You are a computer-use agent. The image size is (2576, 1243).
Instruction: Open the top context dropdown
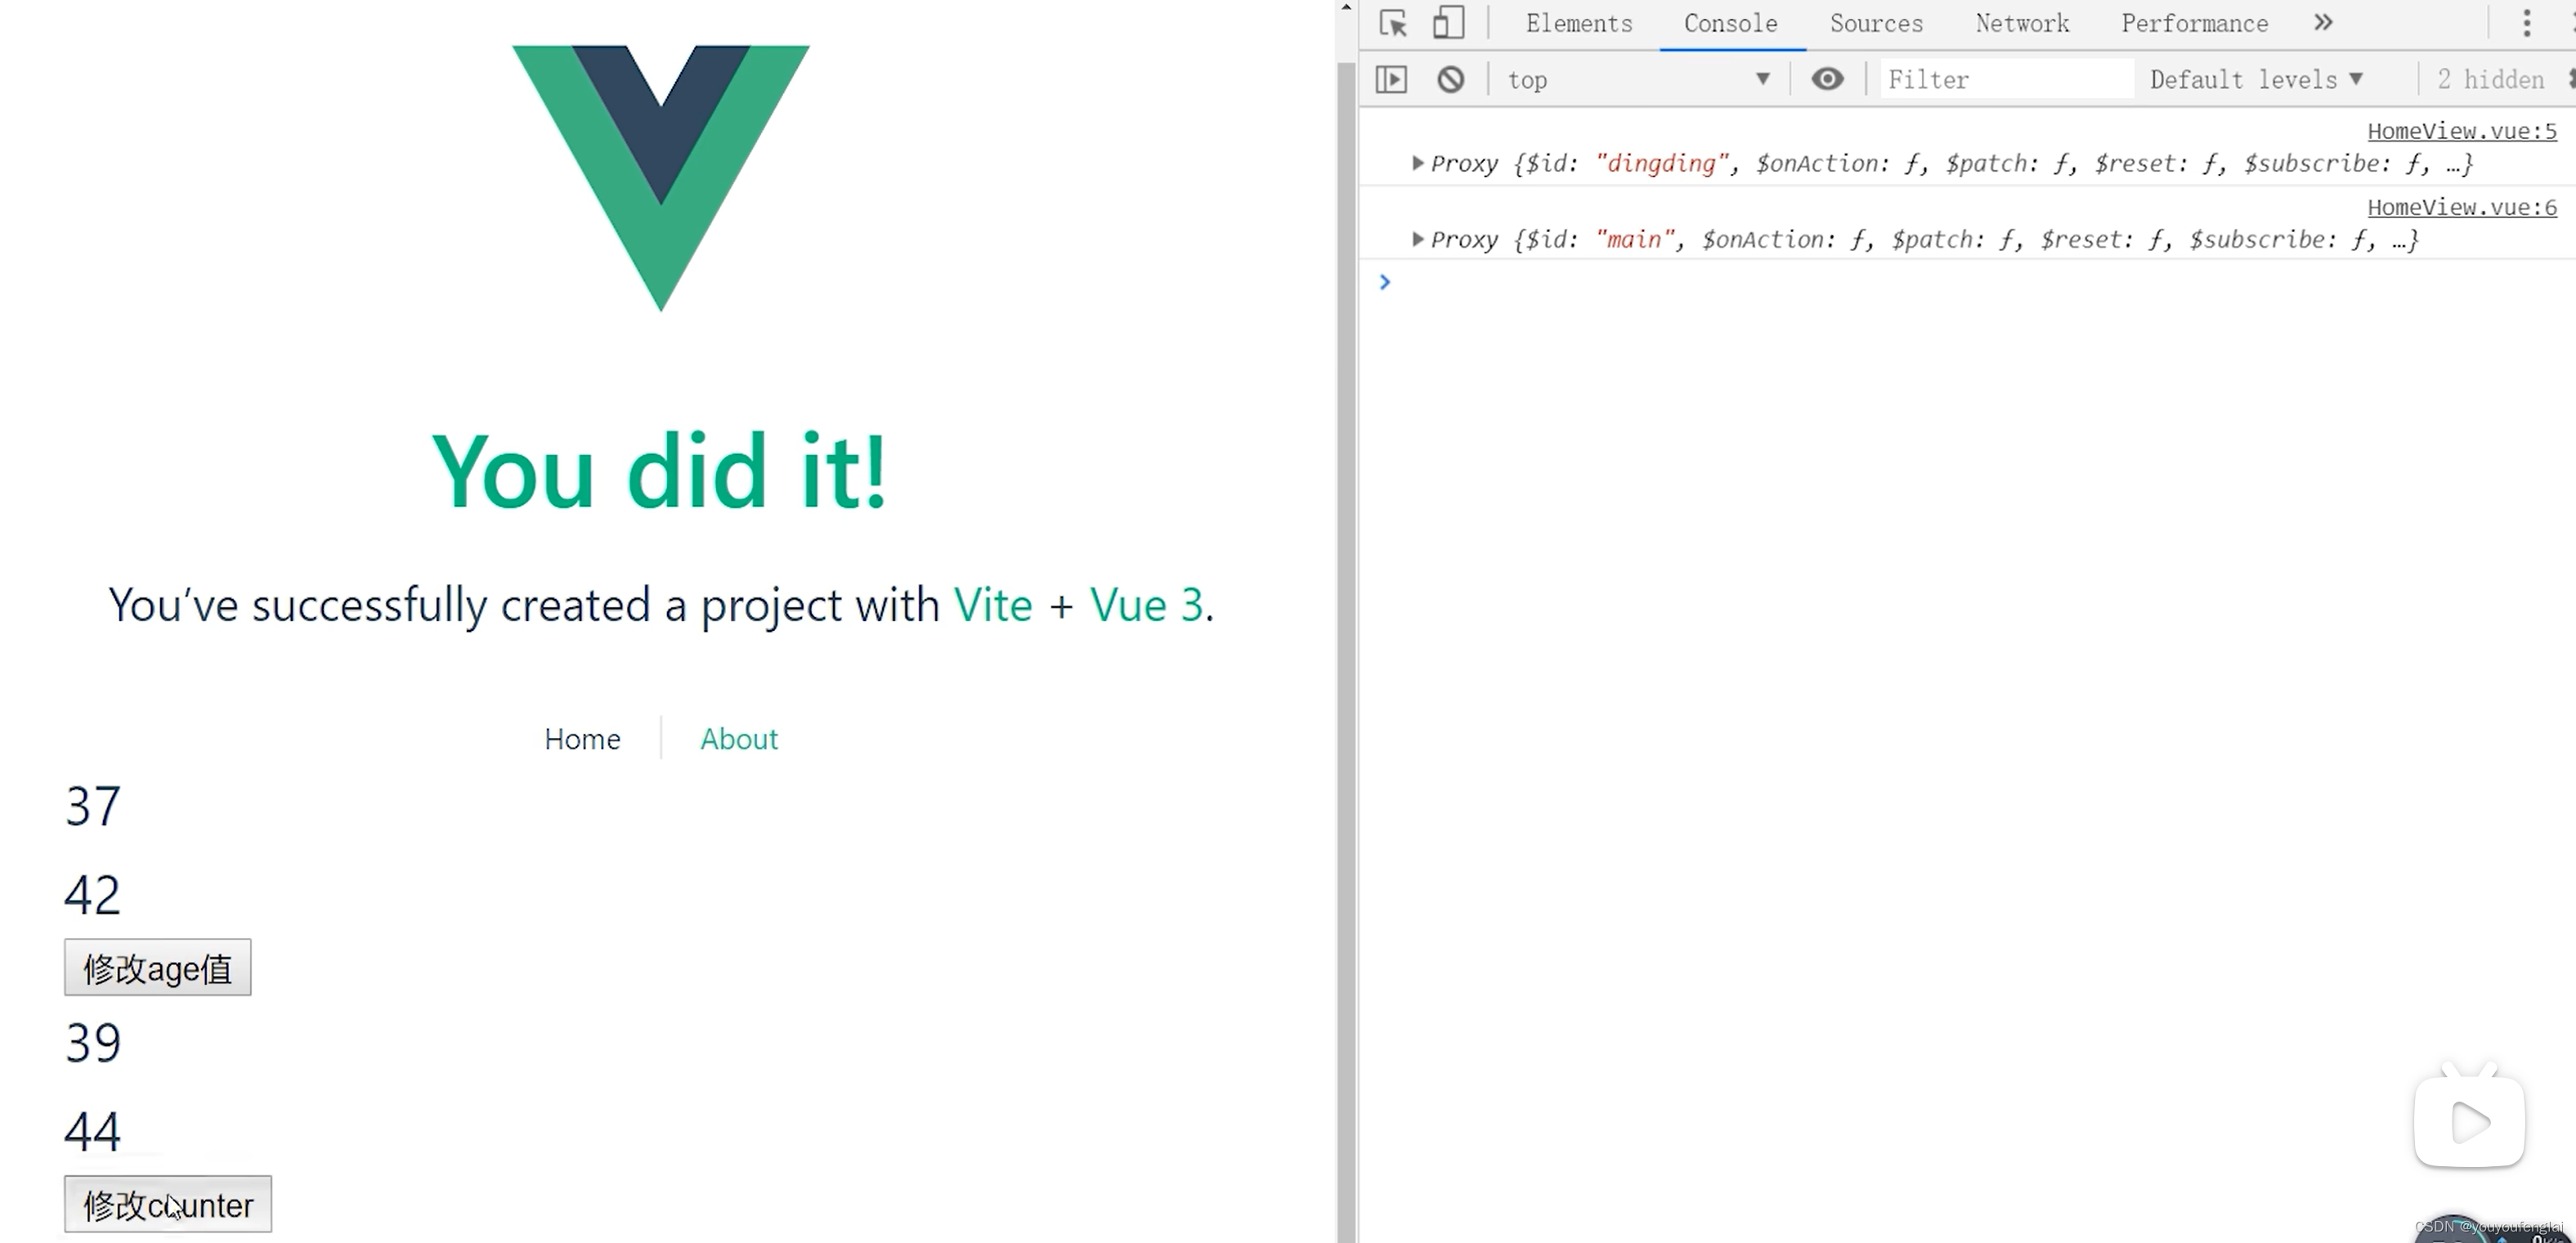point(1638,79)
